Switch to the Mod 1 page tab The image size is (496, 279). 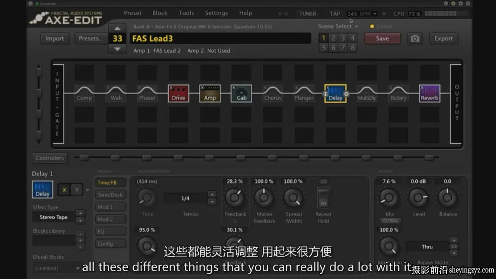coord(111,207)
